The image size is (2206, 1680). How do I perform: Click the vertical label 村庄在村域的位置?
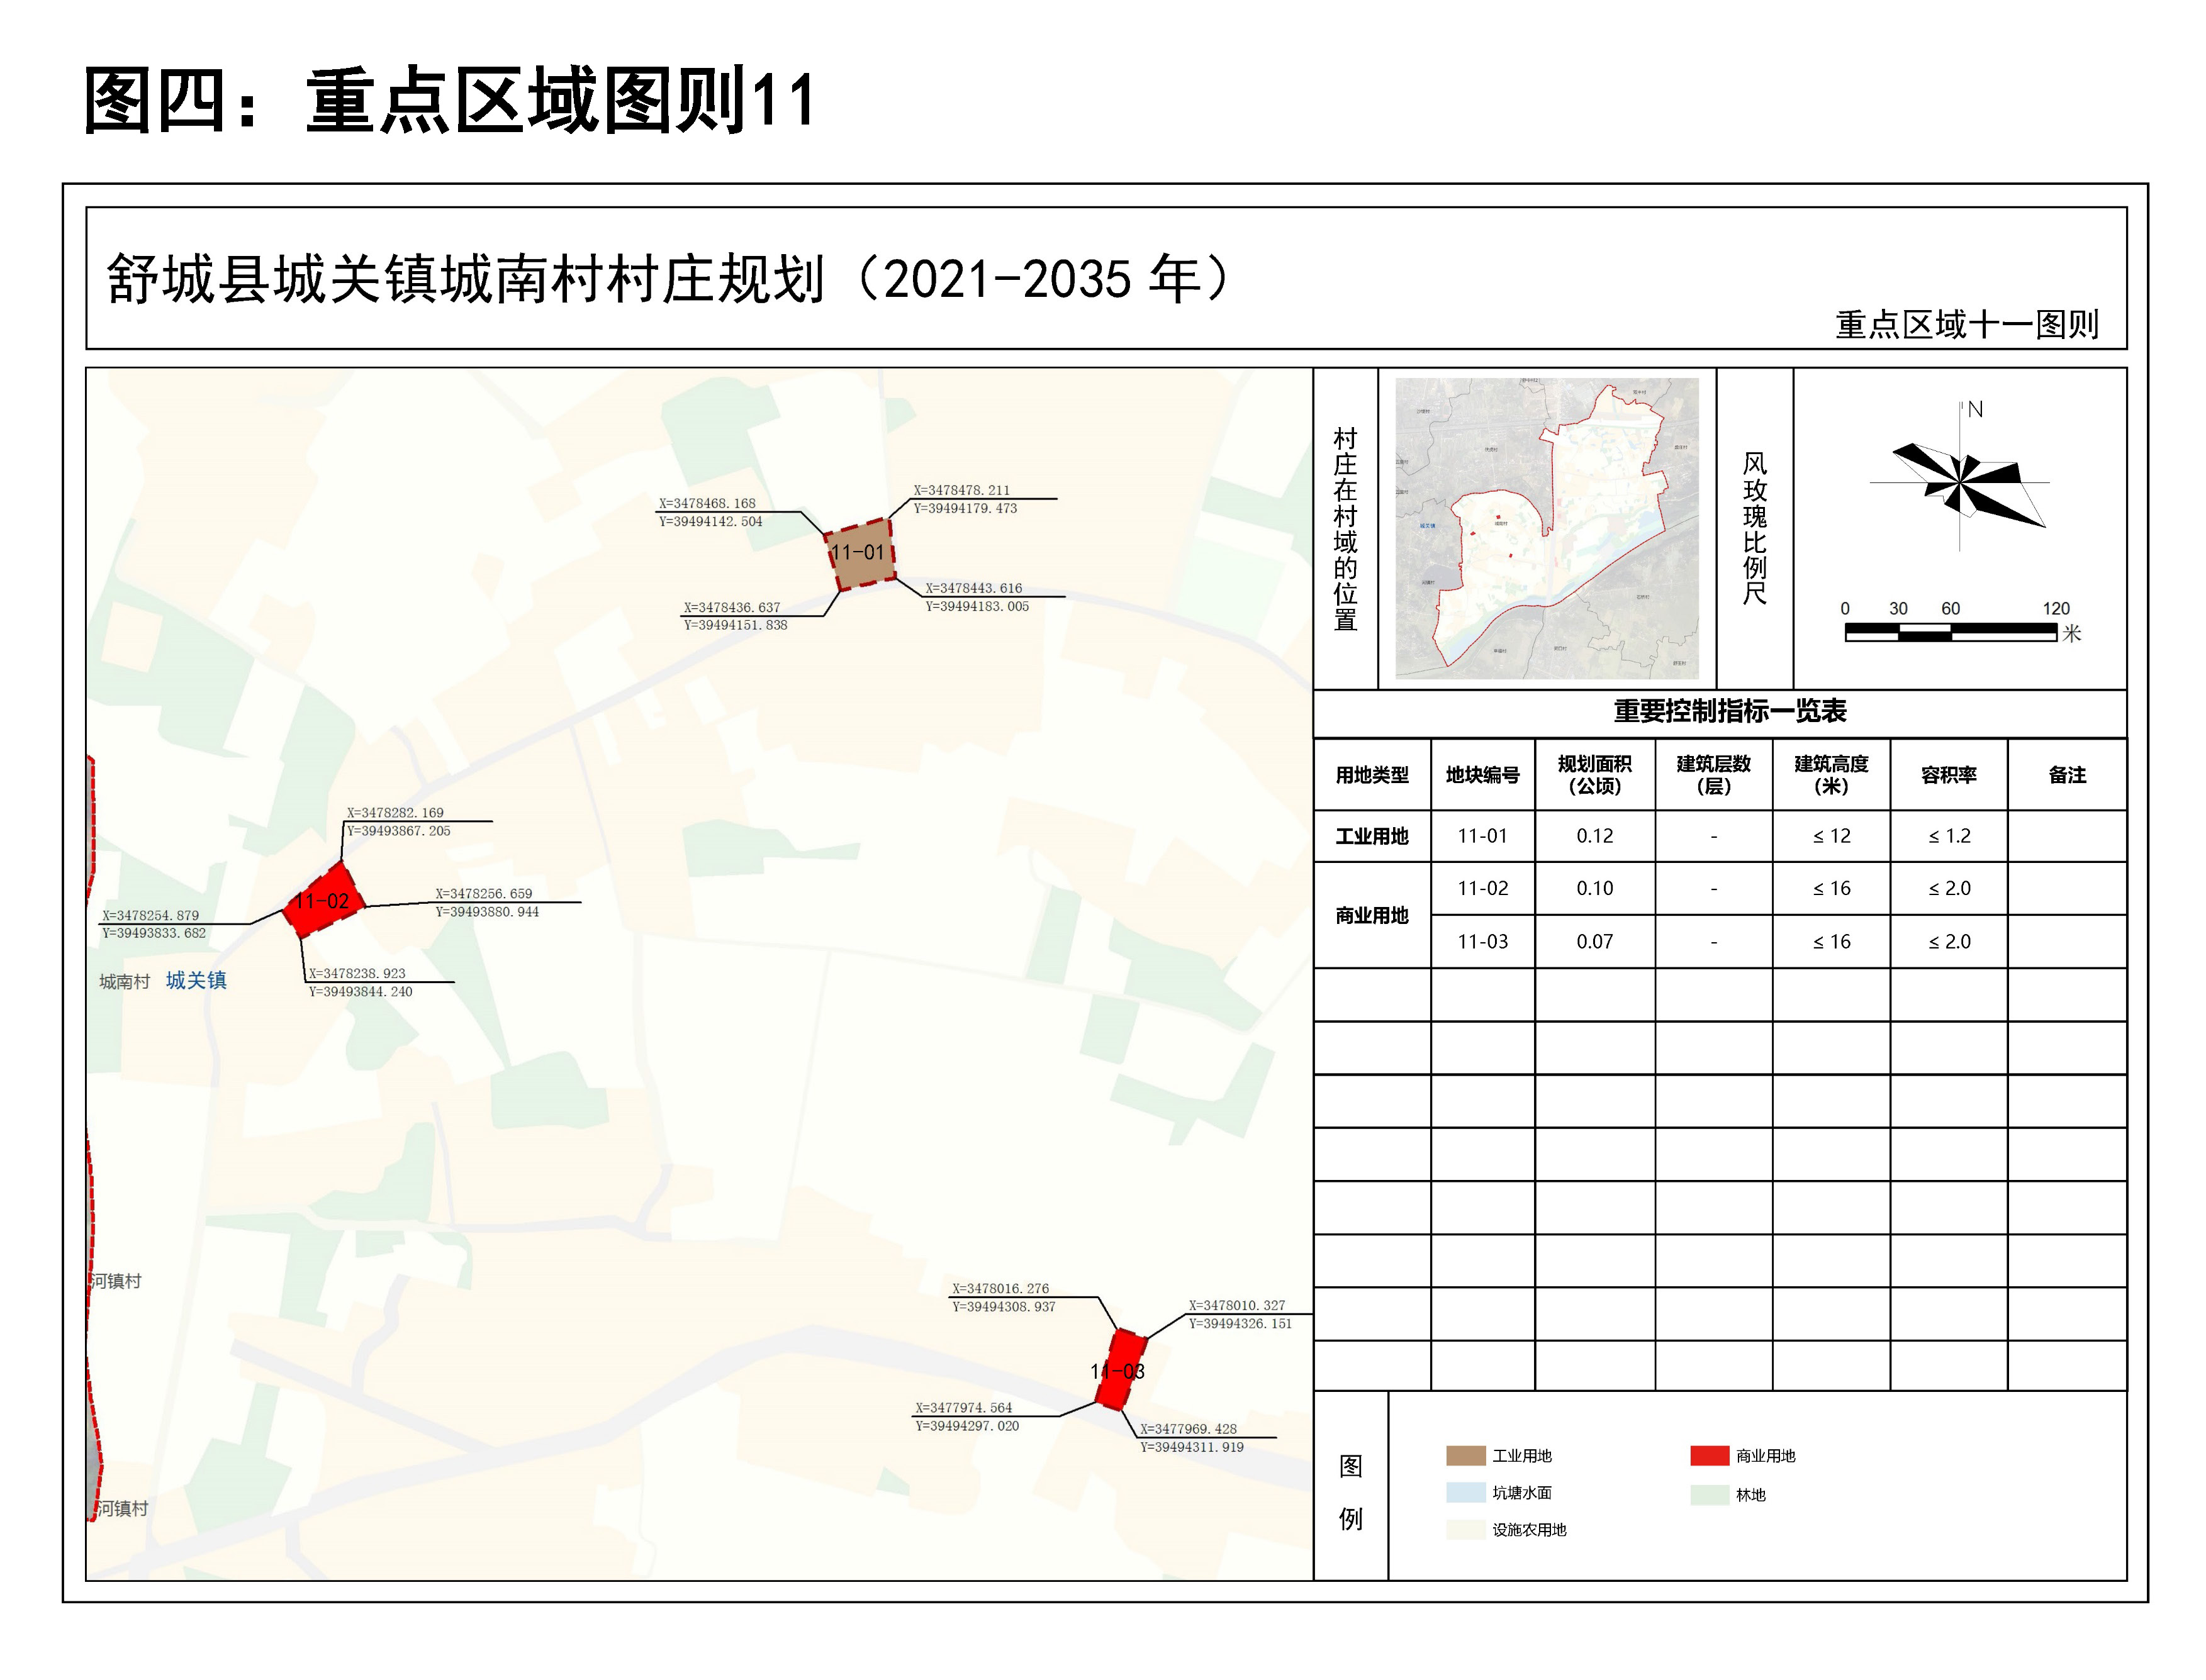(x=1345, y=529)
